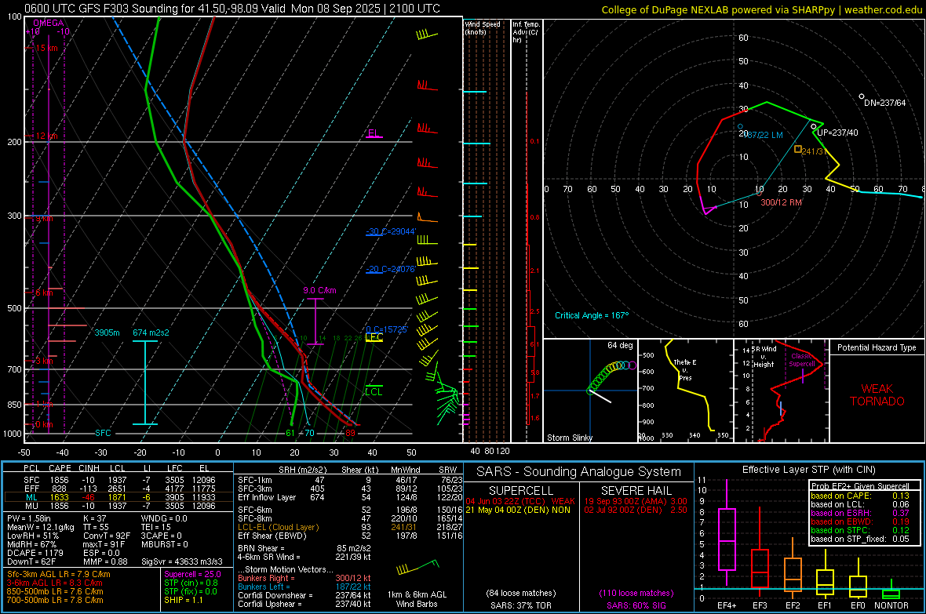
Task: Click the PW = 1.58in value
Action: 29,518
